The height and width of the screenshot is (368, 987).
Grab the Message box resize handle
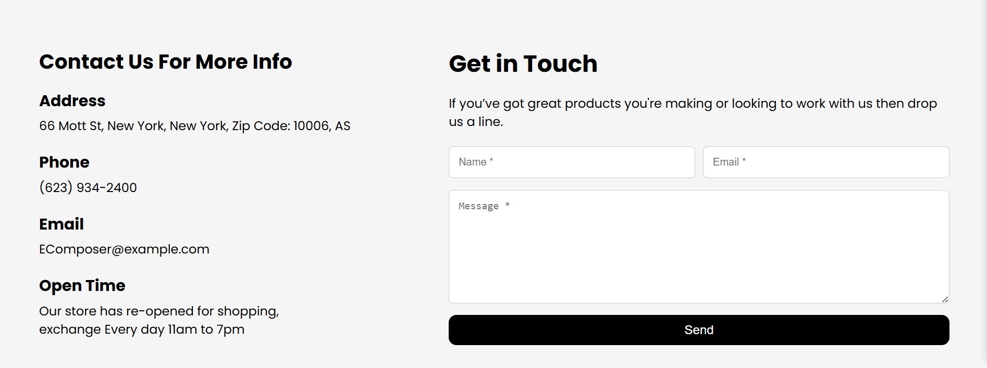point(945,299)
